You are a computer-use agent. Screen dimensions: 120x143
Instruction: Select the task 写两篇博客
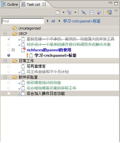click(x=36, y=66)
